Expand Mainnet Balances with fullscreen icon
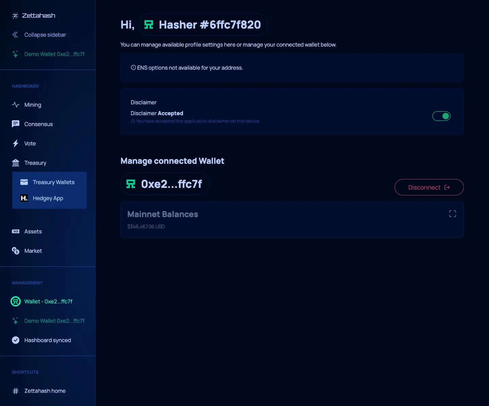 453,214
